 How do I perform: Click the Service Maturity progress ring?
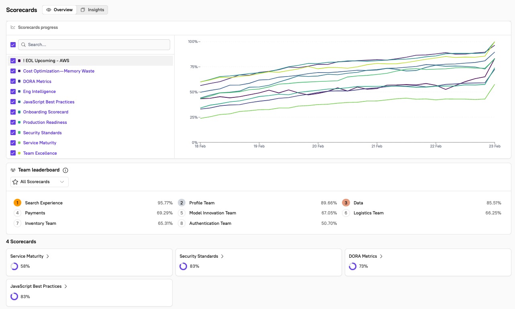[14, 267]
